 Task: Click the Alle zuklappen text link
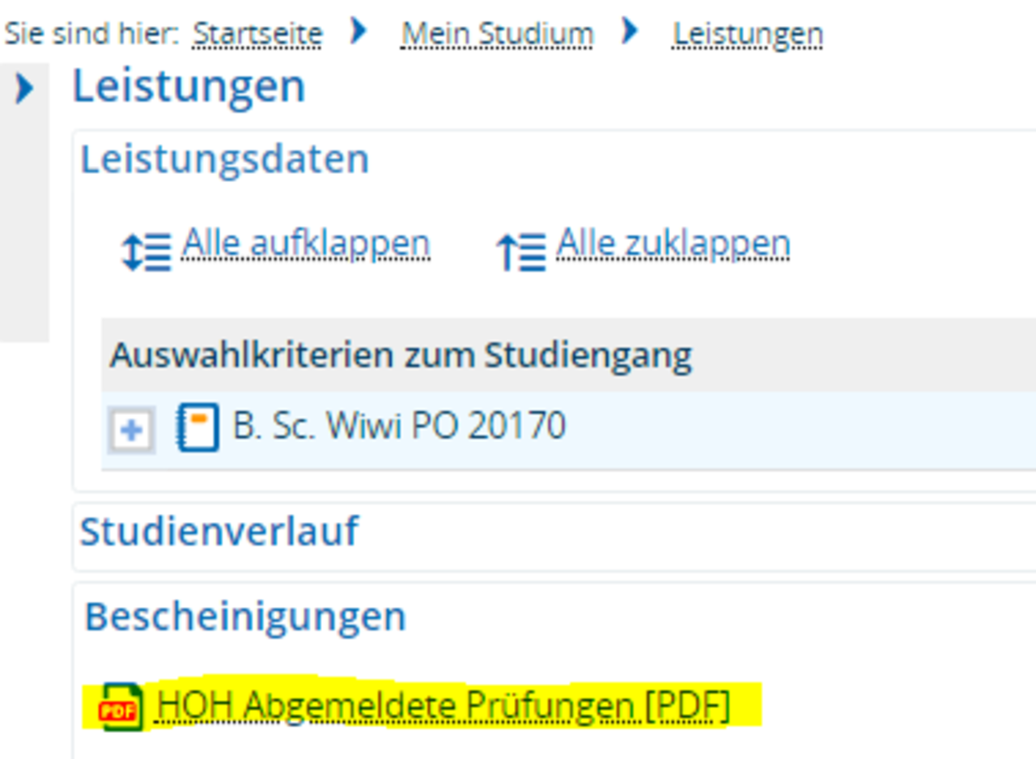pyautogui.click(x=673, y=243)
